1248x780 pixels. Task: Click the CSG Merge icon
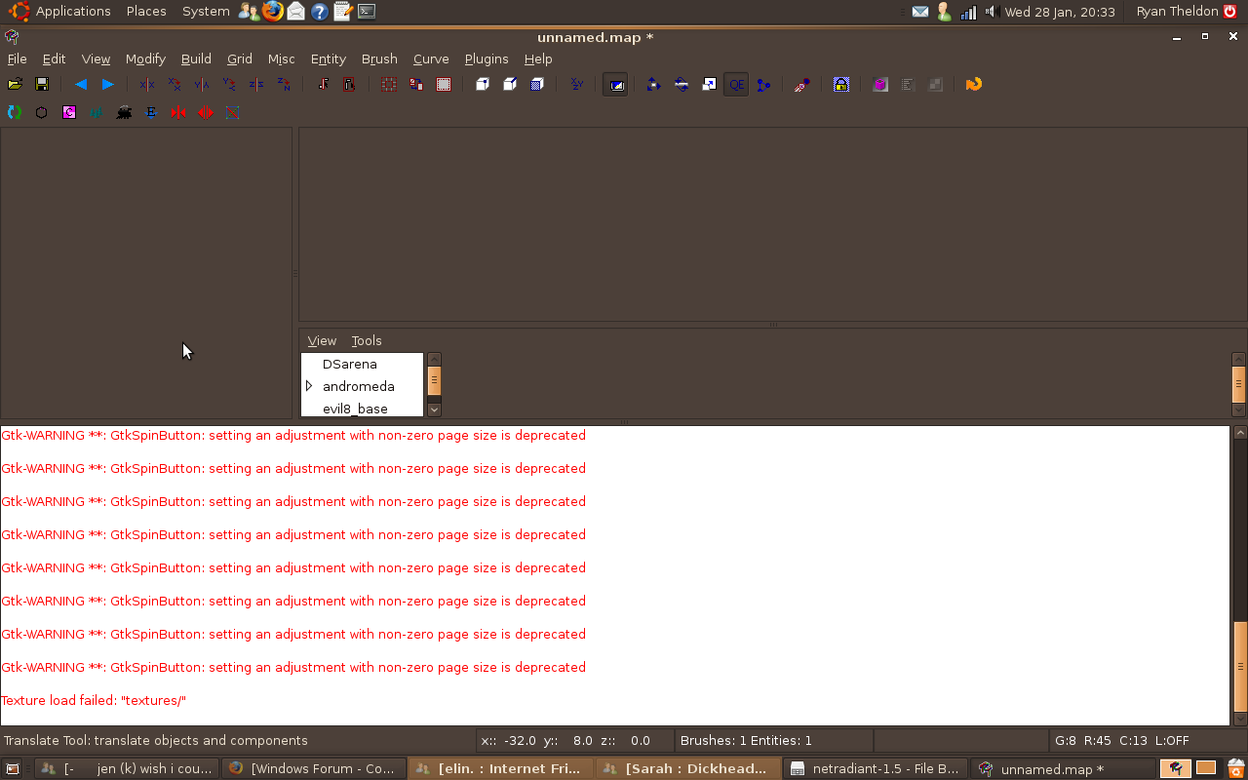416,85
